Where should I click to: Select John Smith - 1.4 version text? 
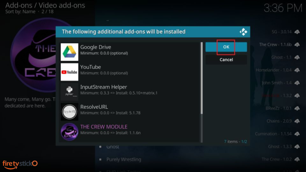pyautogui.click(x=277, y=83)
